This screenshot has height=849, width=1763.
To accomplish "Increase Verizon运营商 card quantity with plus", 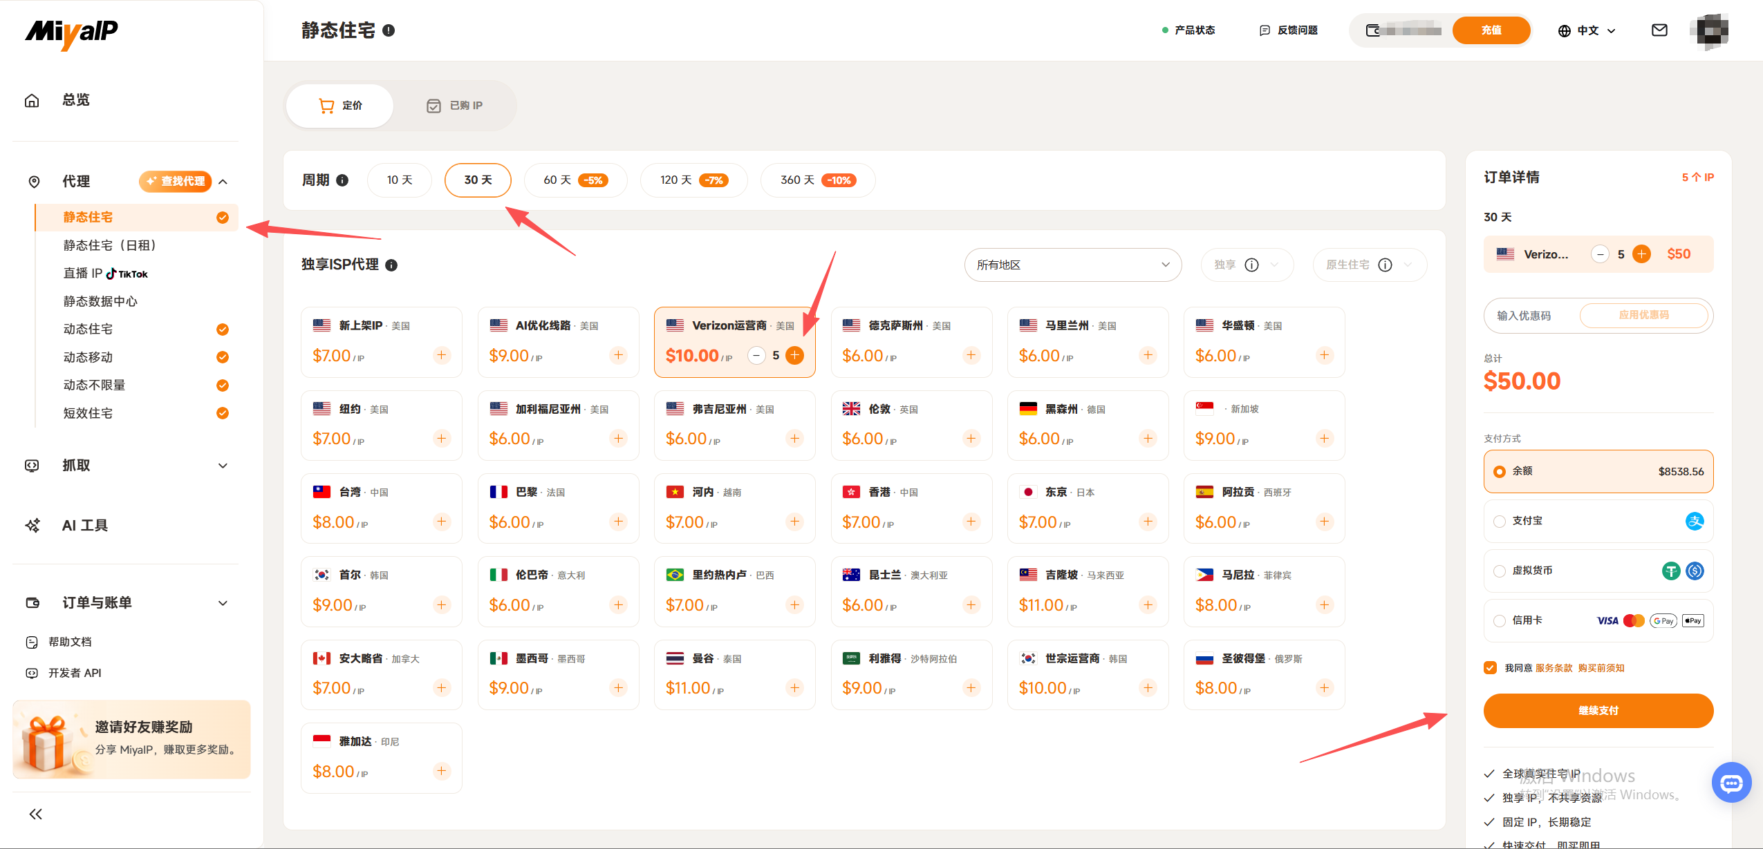I will pyautogui.click(x=795, y=355).
